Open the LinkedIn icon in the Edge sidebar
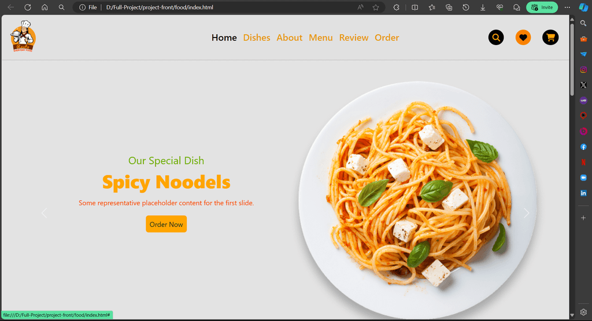592x321 pixels. pos(583,193)
